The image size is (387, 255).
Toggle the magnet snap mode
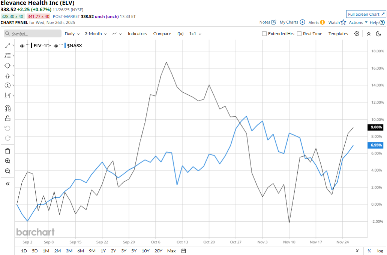[7, 108]
